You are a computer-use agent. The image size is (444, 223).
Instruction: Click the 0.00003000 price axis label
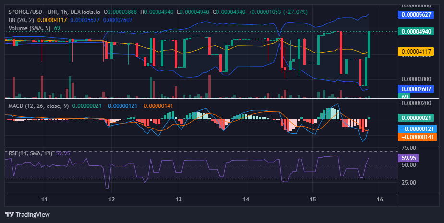(x=416, y=79)
